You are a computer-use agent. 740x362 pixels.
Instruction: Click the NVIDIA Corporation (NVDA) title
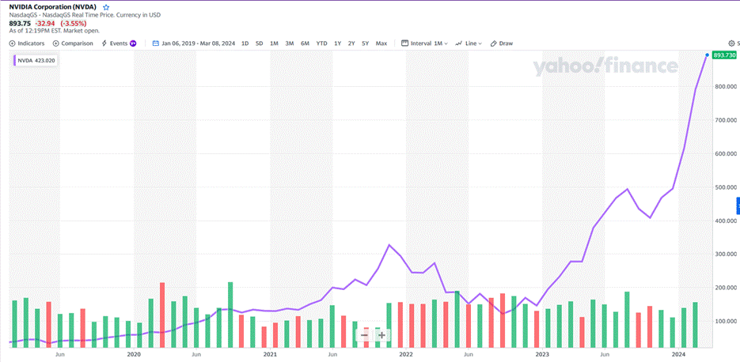53,8
